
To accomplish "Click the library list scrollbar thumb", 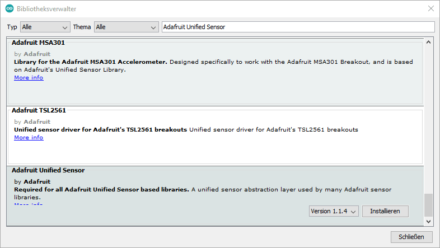I will (x=429, y=205).
